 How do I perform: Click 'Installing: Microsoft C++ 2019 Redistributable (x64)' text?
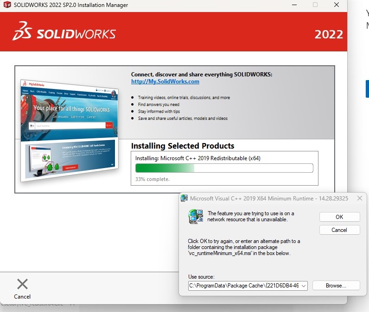click(197, 158)
